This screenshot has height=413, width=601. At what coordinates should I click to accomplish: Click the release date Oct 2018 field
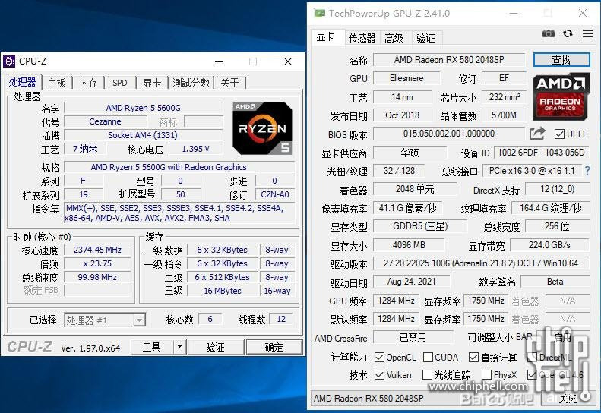pos(402,115)
